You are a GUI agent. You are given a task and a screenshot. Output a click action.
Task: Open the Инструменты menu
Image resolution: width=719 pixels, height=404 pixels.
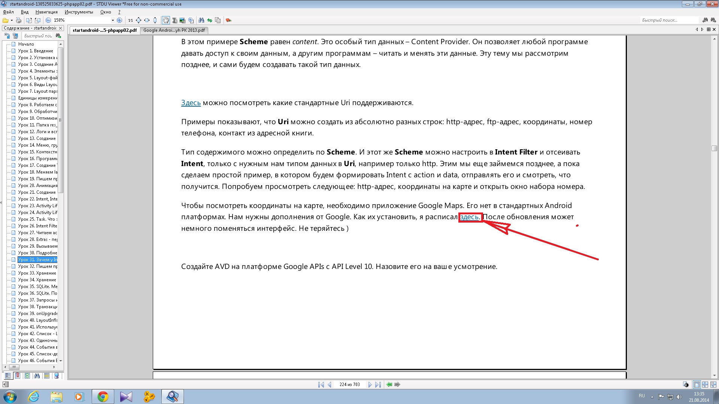[x=79, y=12]
